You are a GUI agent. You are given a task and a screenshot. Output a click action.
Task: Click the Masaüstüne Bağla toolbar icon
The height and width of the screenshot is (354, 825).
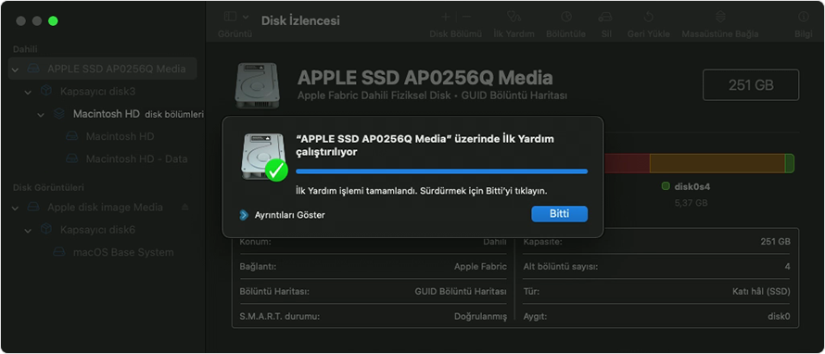click(719, 17)
